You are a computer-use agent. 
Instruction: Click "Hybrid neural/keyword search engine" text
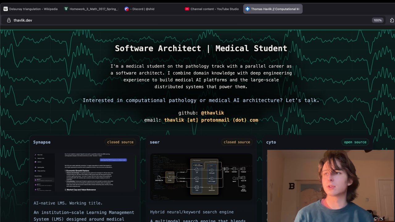tap(192, 212)
